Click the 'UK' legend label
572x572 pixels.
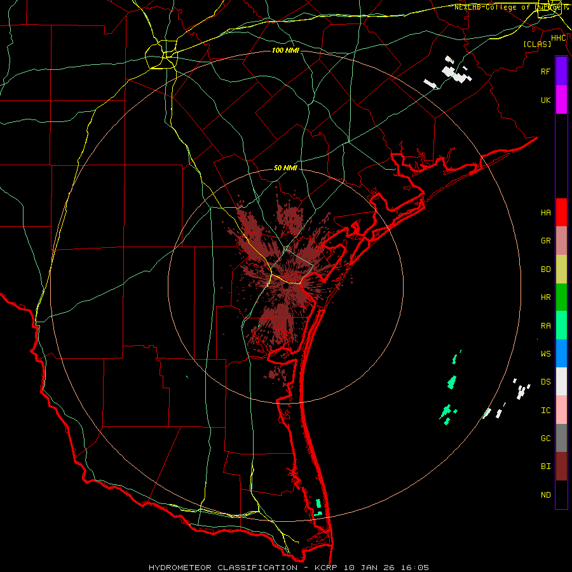coord(546,100)
